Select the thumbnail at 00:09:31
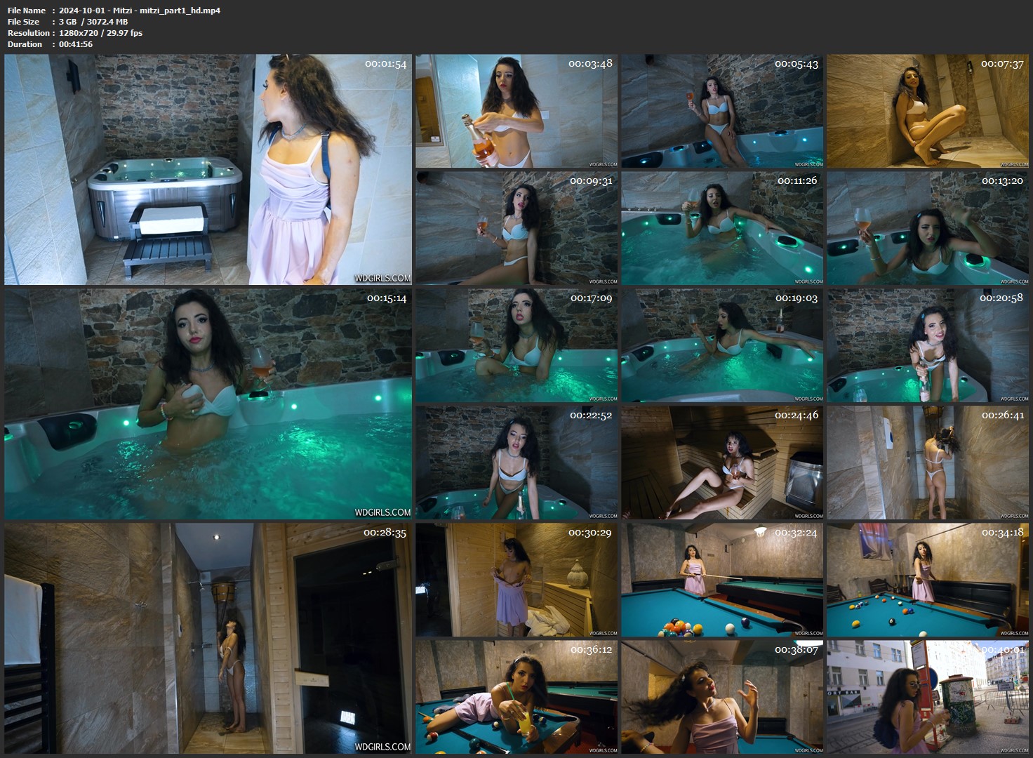This screenshot has height=758, width=1033. click(x=516, y=228)
